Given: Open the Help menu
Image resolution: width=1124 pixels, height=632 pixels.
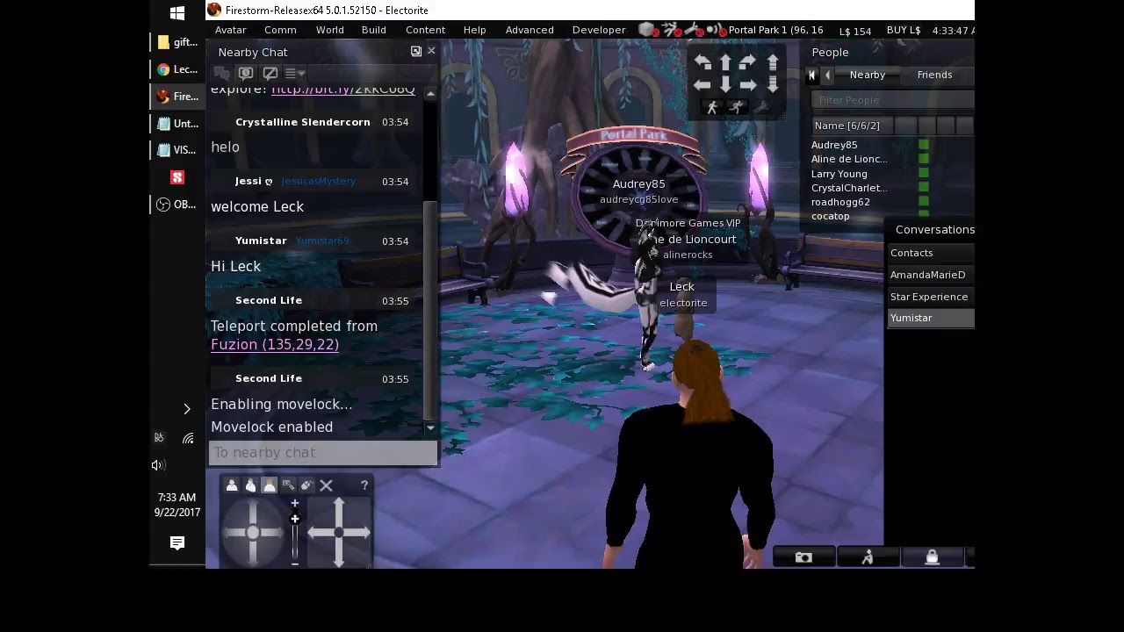Looking at the screenshot, I should pos(475,30).
